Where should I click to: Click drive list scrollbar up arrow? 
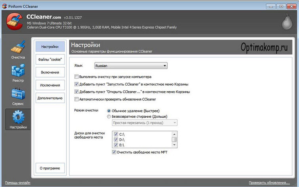[x=174, y=134]
